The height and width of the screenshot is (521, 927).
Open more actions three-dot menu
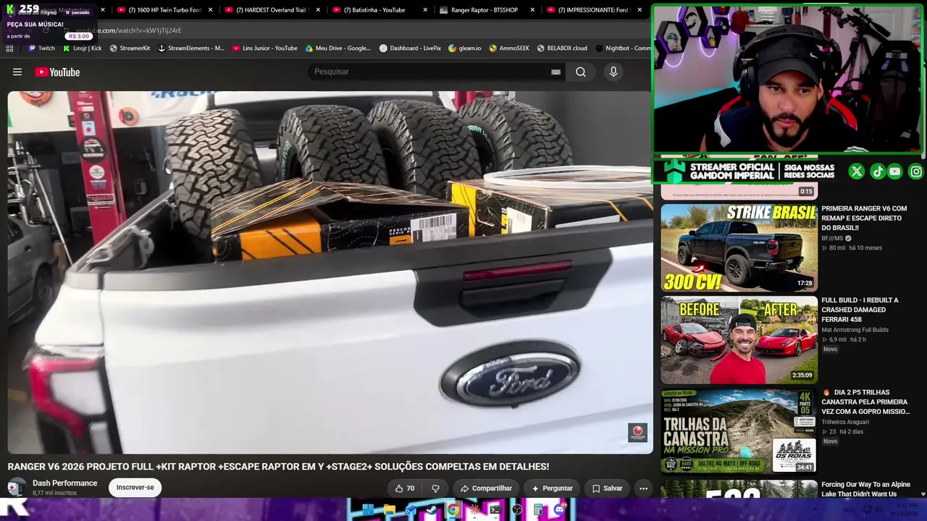pyautogui.click(x=643, y=488)
